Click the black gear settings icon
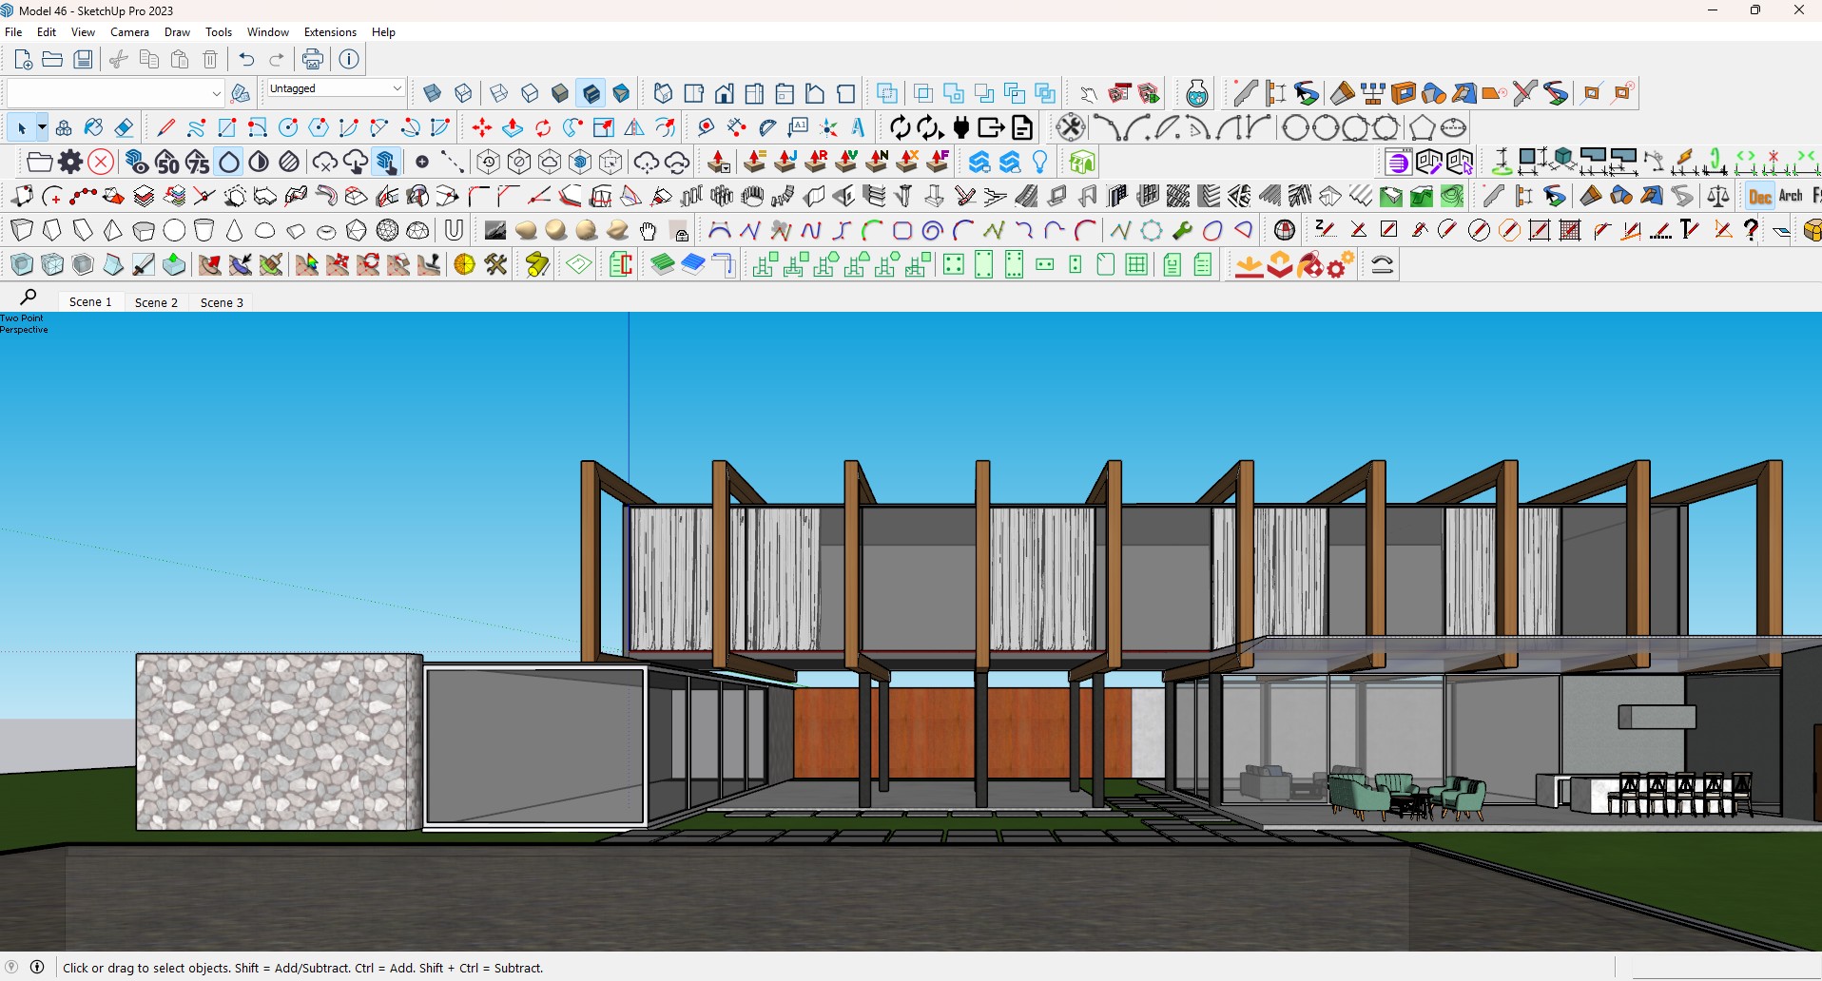The height and width of the screenshot is (981, 1822). [x=70, y=163]
